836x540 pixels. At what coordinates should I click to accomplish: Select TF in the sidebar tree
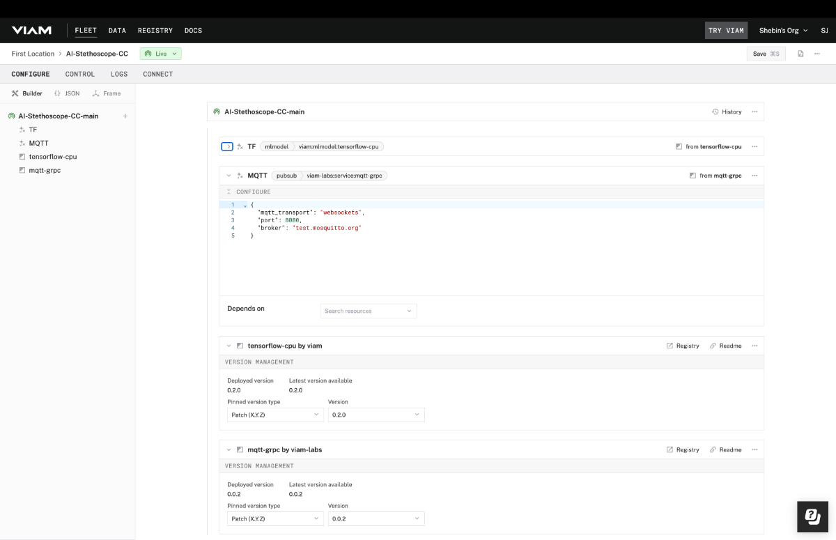tap(33, 130)
